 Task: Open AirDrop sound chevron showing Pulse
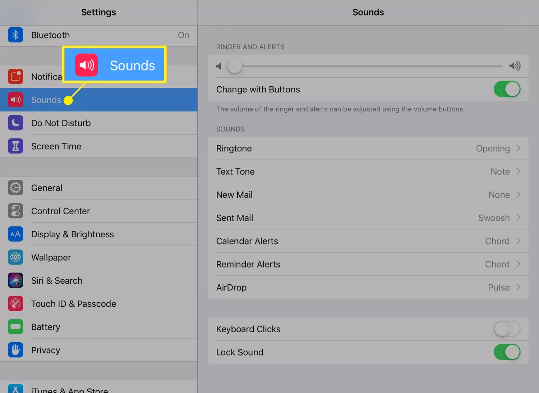point(518,287)
